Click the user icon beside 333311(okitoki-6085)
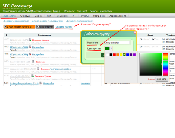 pyautogui.click(x=33, y=61)
